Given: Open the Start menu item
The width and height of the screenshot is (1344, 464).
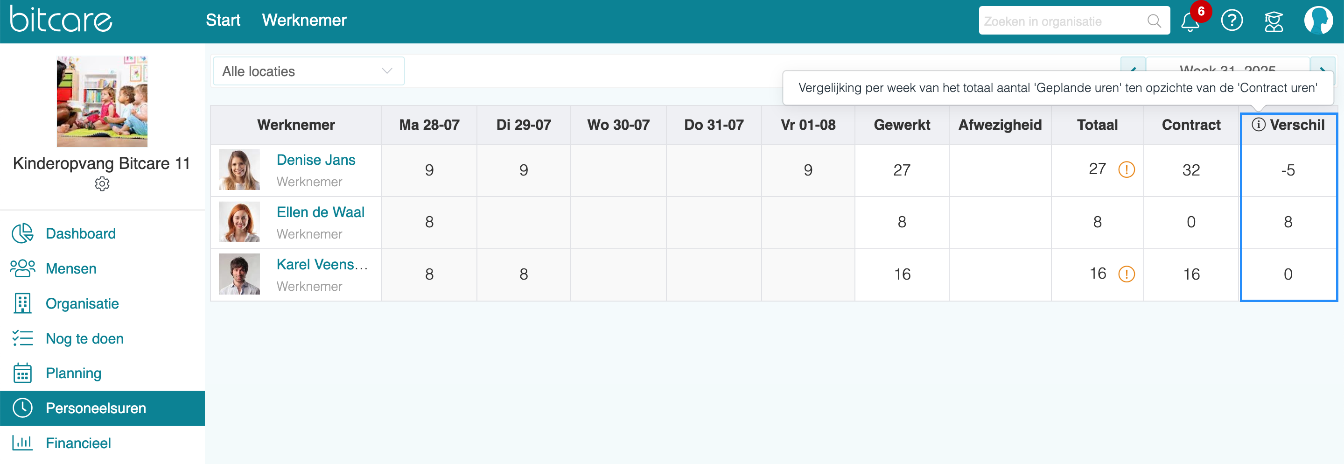Looking at the screenshot, I should tap(223, 21).
